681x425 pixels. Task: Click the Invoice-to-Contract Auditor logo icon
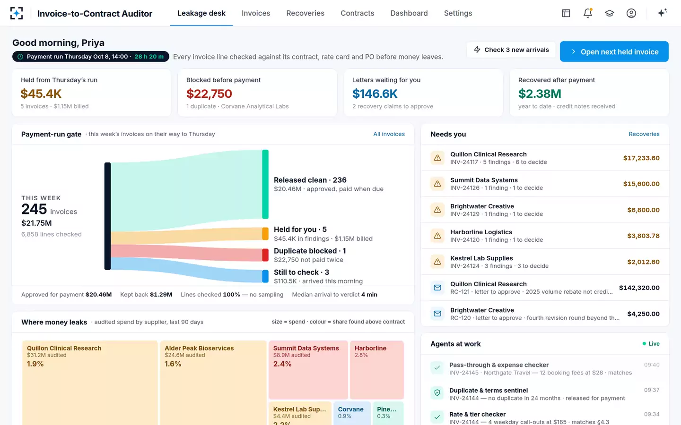(17, 13)
